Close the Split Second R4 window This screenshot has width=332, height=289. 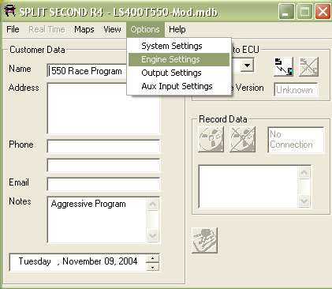tap(323, 12)
